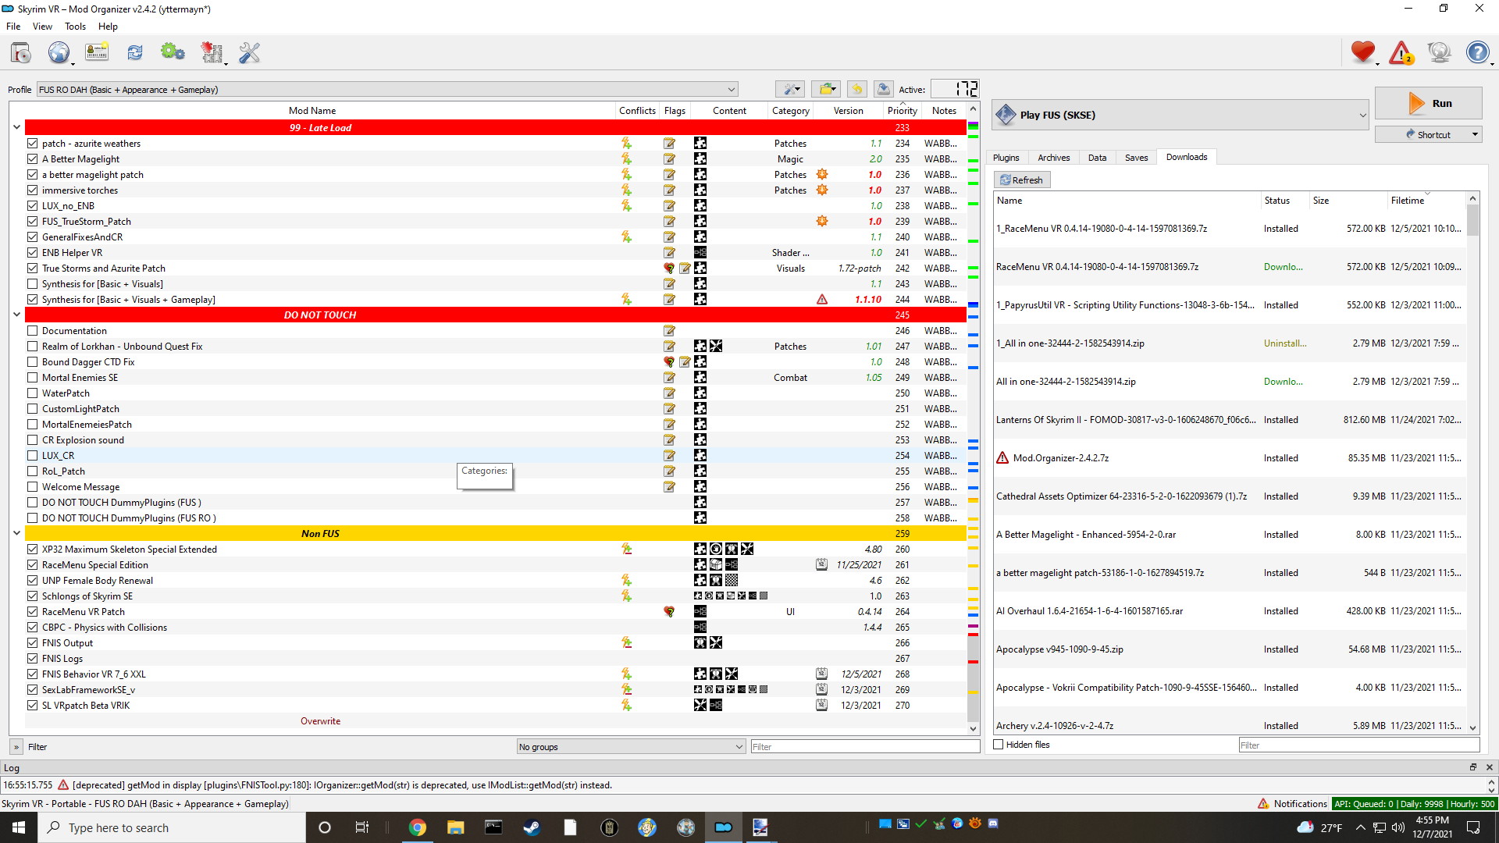The image size is (1499, 843).
Task: Toggle the Hidden files checkbox
Action: (999, 745)
